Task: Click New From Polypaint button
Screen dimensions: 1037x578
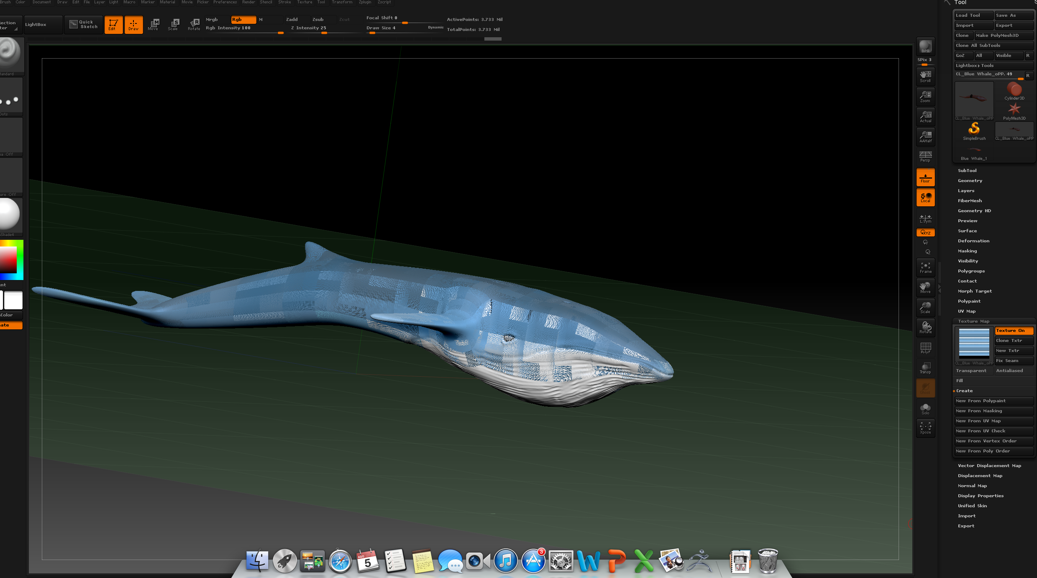Action: [993, 401]
